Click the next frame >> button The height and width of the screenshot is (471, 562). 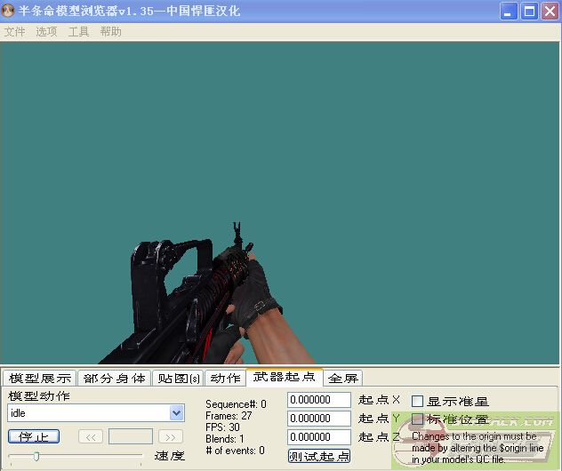[171, 436]
